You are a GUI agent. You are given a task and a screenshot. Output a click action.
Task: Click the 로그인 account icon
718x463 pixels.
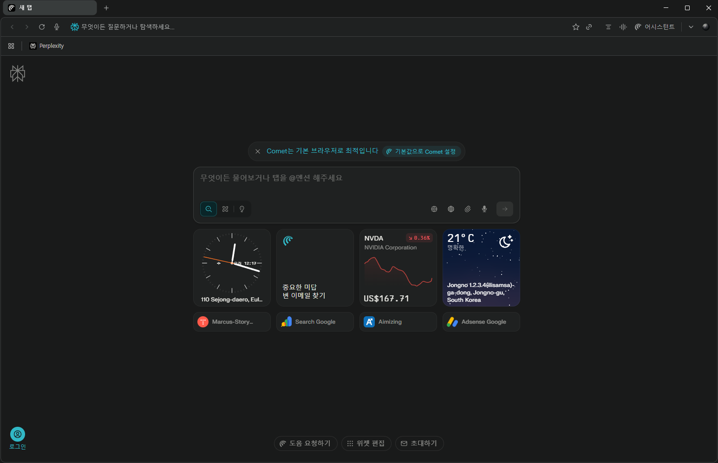pos(18,434)
